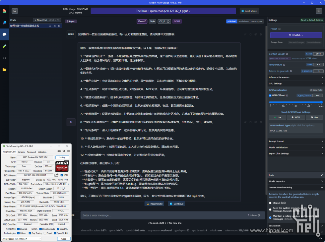The height and width of the screenshot is (242, 325).
Task: Expand the Tools panel icon
Action: pos(322,175)
